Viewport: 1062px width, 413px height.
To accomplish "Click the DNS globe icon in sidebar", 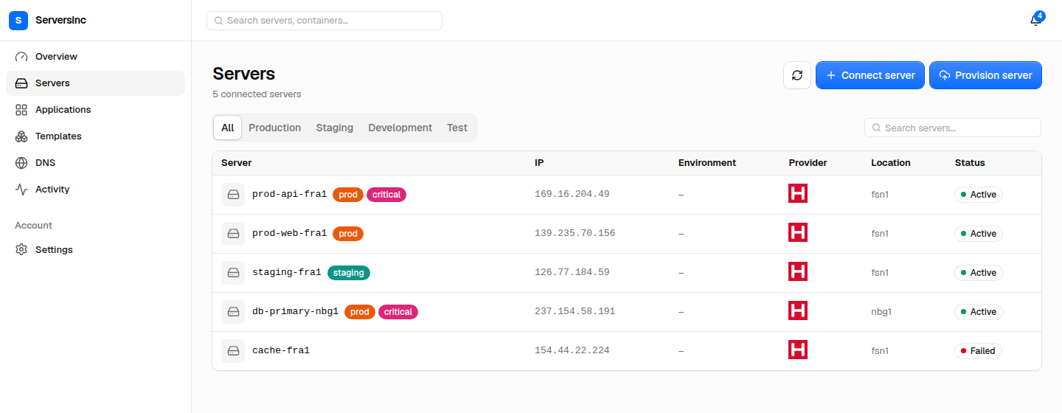I will tap(21, 163).
